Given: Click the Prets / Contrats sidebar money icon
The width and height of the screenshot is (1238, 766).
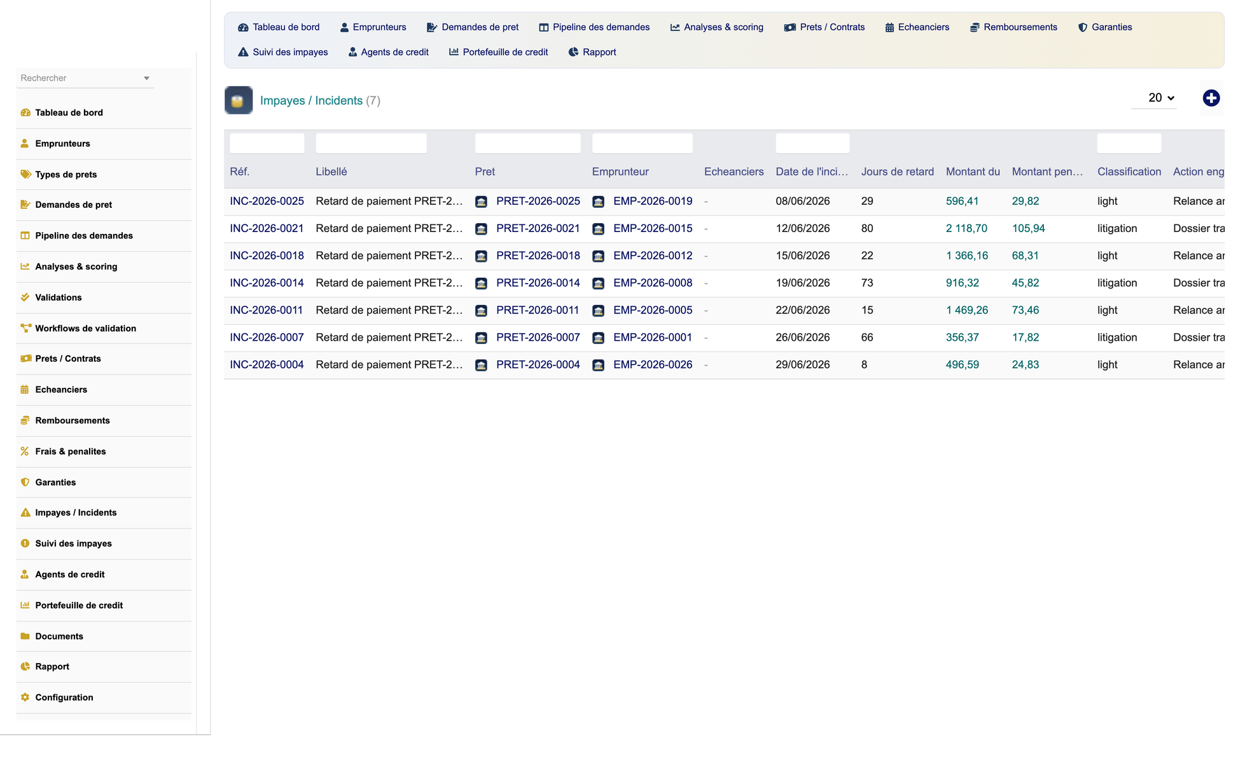Looking at the screenshot, I should (x=25, y=359).
